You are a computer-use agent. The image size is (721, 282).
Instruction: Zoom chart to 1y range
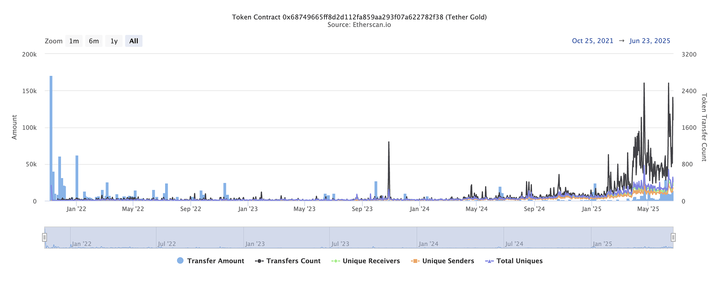pyautogui.click(x=114, y=41)
